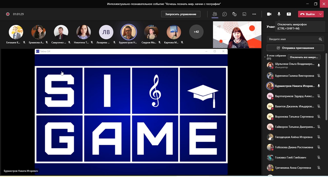
Task: Show the +42 additional participants
Action: click(x=196, y=32)
